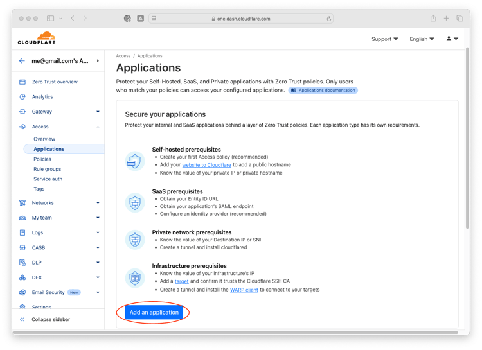Click the one.dash.cloudflare.com address bar
The width and height of the screenshot is (482, 350).
(x=241, y=19)
